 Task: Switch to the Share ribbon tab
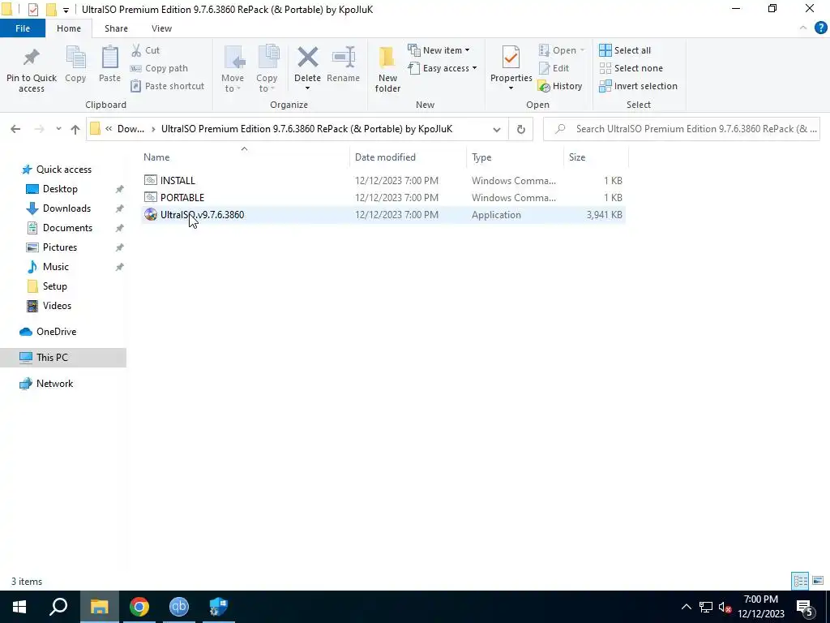tap(116, 28)
